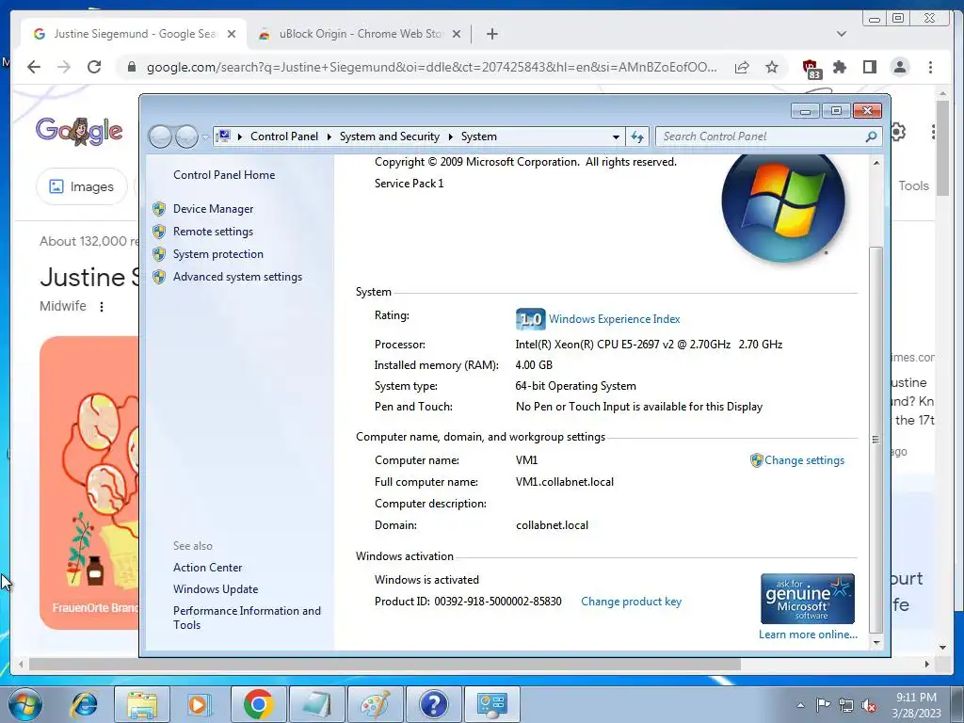Open Performance Information and Tools

point(247,618)
